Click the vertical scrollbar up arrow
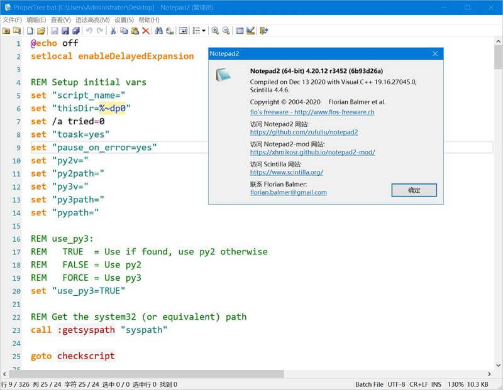Screen dimensions: 503x390 pyautogui.click(x=498, y=41)
